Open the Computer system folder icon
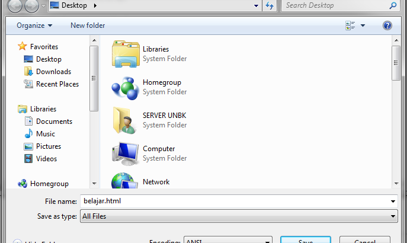The width and height of the screenshot is (407, 243). pos(125,154)
